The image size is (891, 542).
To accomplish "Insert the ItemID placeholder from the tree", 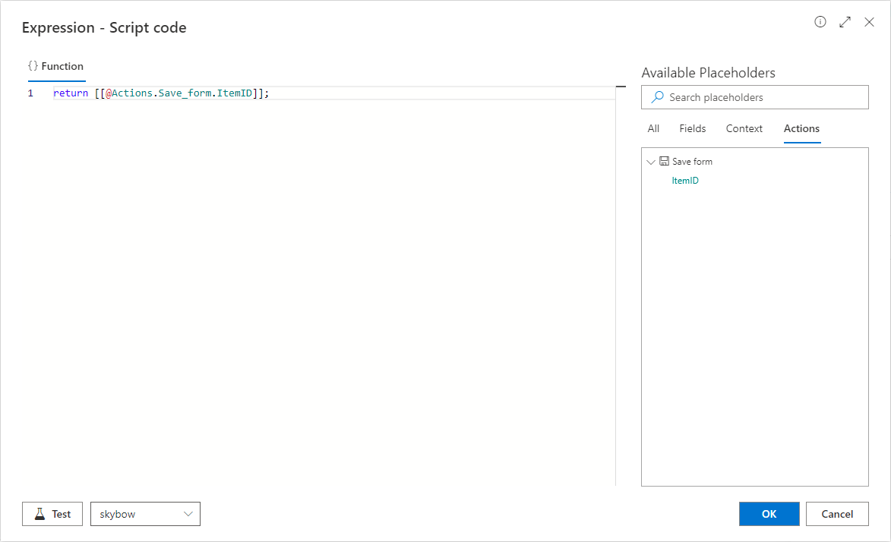I will pyautogui.click(x=685, y=181).
